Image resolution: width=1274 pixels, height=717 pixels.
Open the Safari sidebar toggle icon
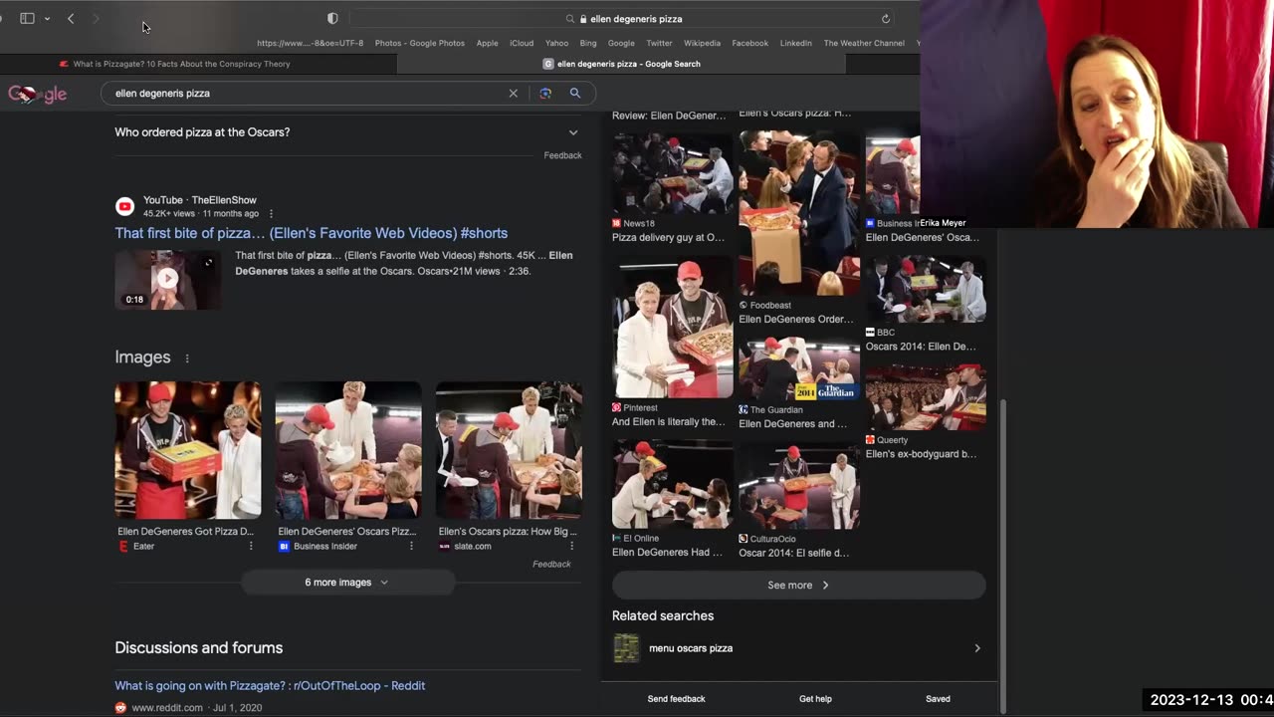coord(27,18)
